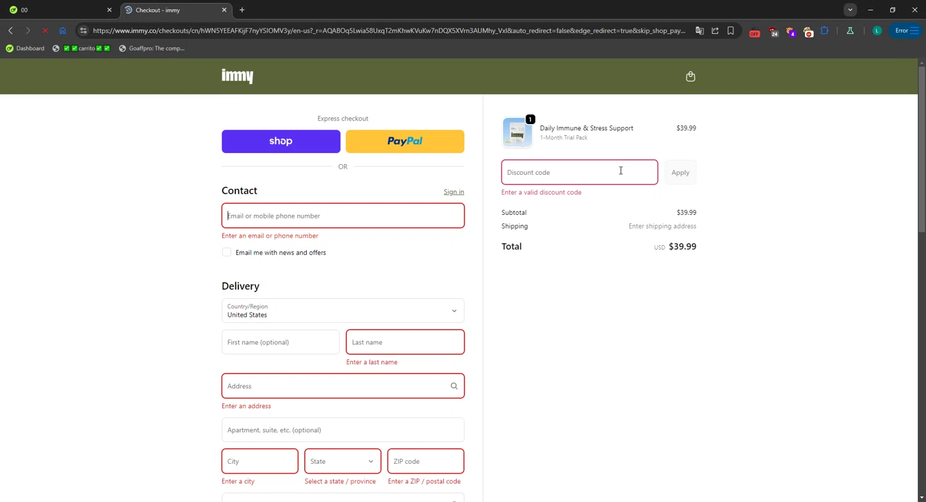
Task: Click the Sign in link
Action: point(454,192)
